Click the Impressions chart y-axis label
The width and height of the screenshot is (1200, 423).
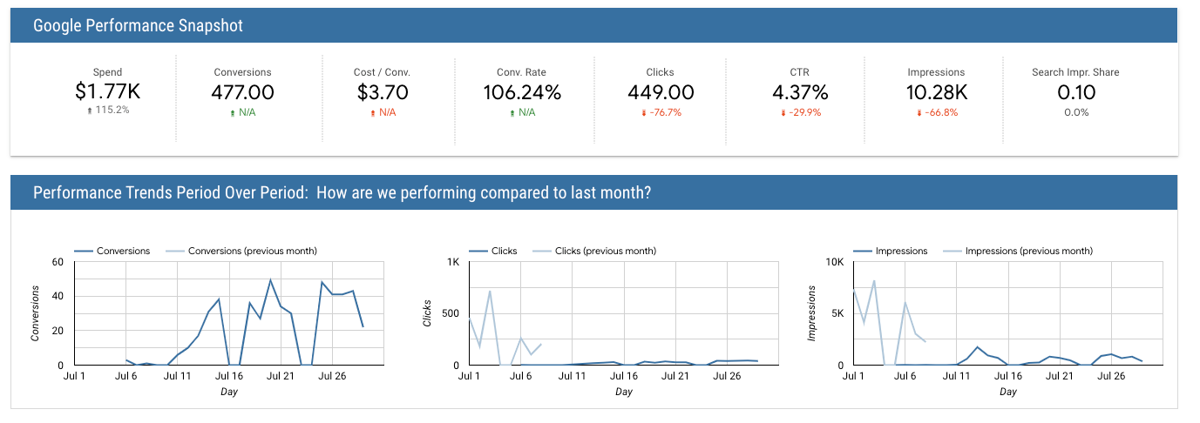pyautogui.click(x=812, y=312)
